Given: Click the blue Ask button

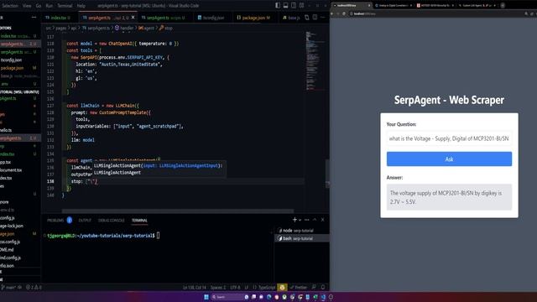Looking at the screenshot, I should [449, 159].
